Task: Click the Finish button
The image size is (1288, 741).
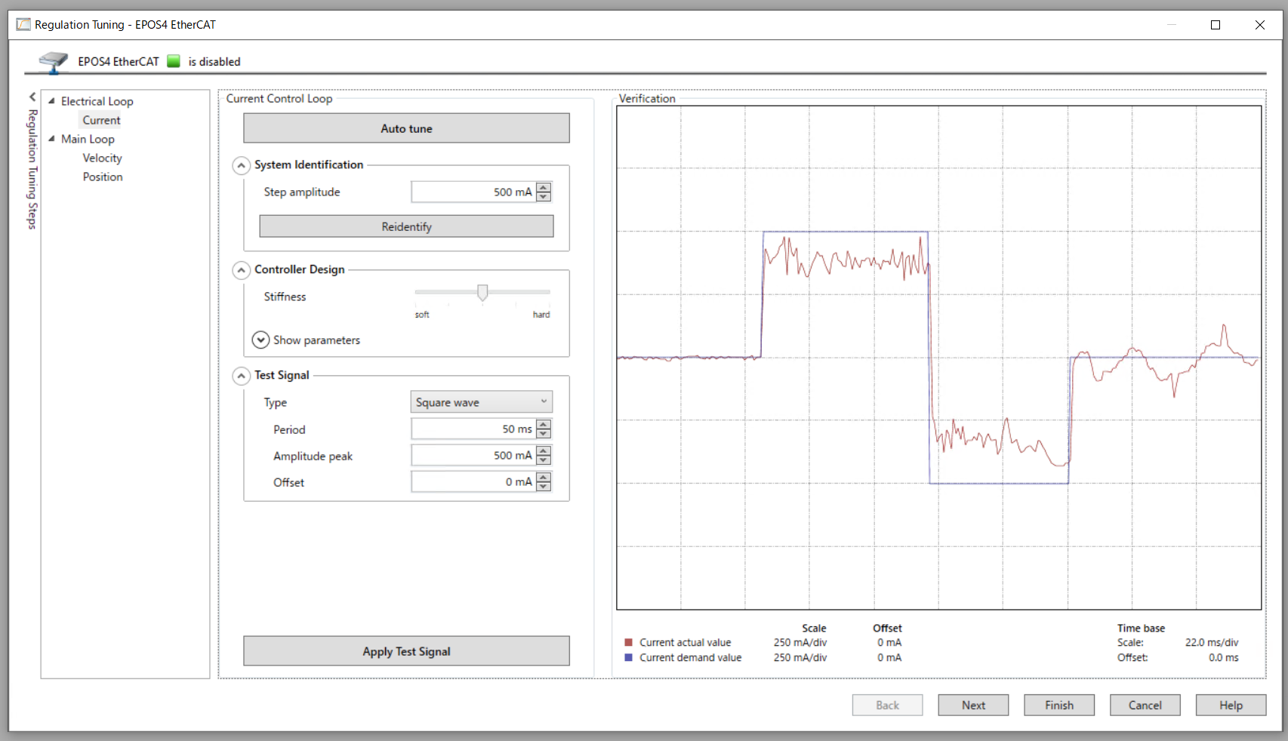Action: [1059, 706]
